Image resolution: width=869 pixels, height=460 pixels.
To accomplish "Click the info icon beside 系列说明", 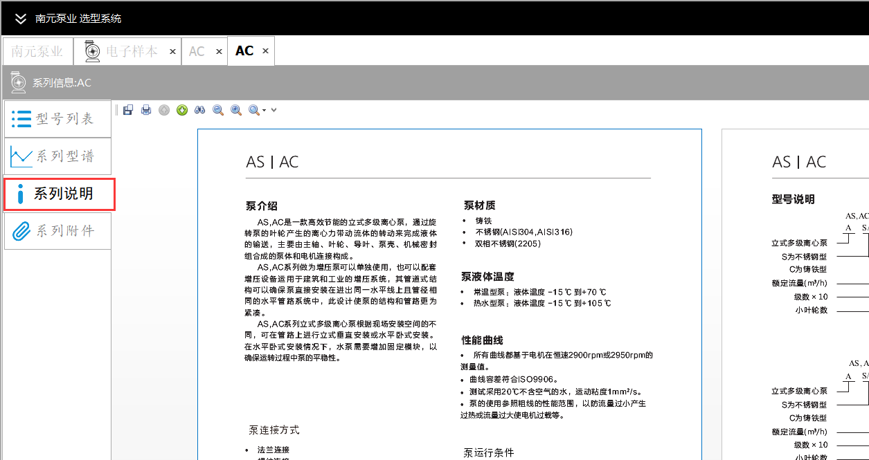I will pyautogui.click(x=20, y=194).
